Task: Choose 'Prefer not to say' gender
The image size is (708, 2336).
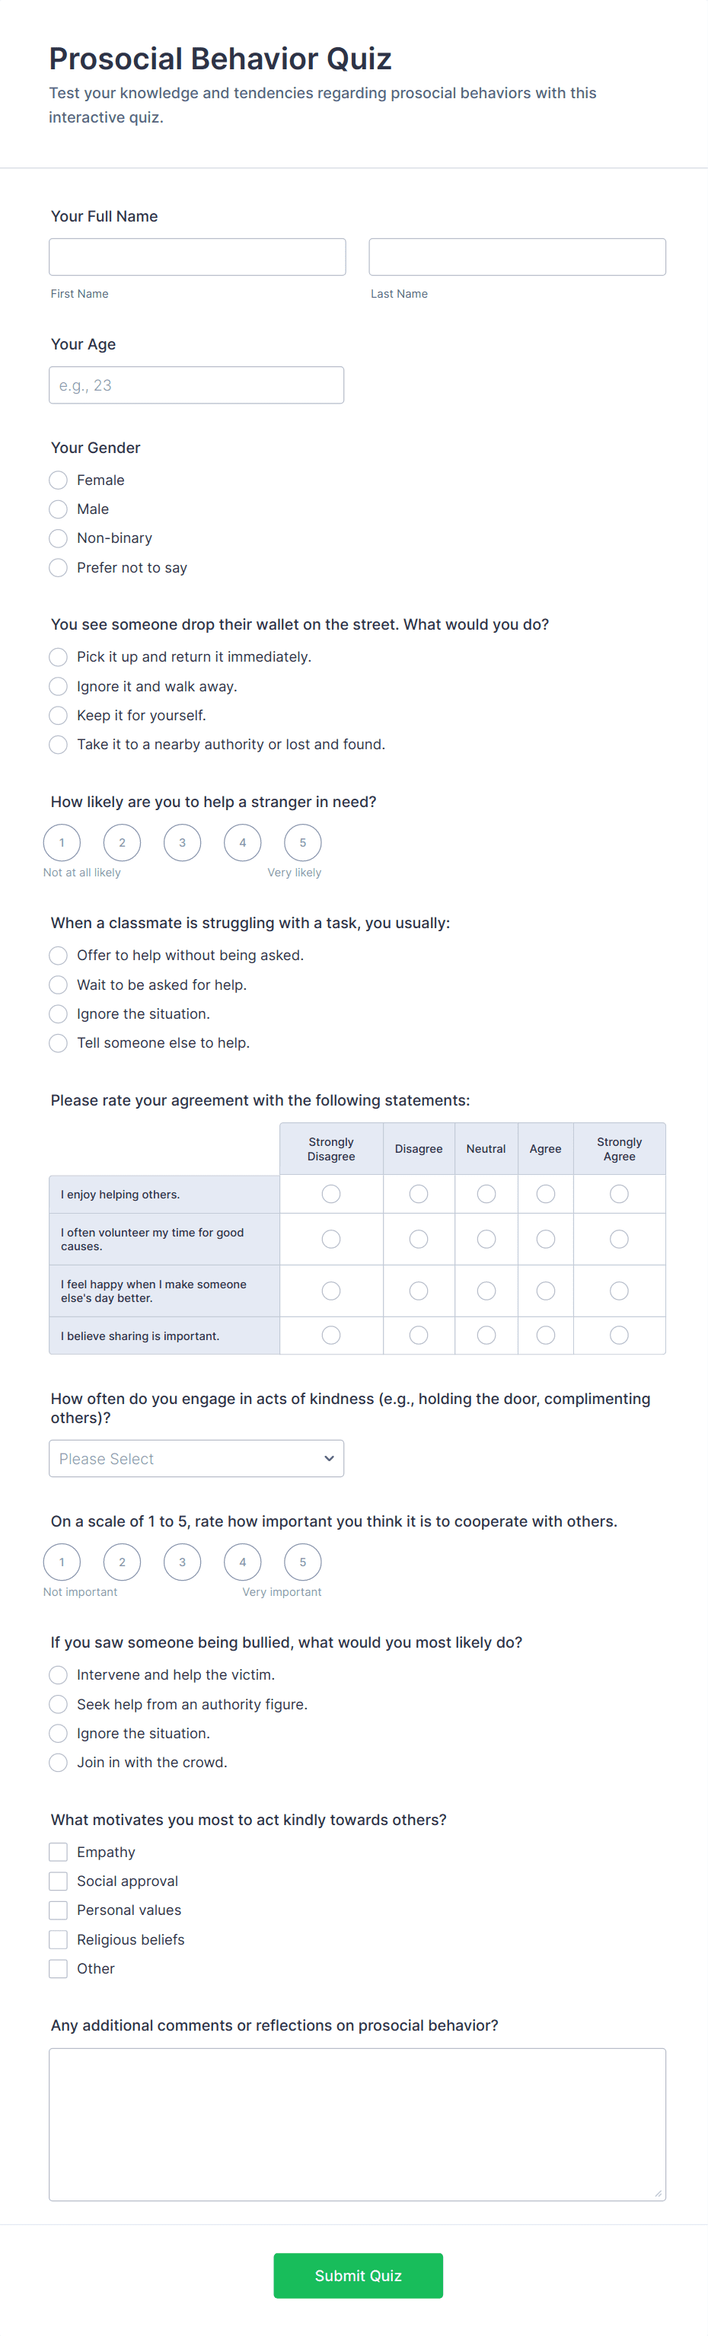Action: 58,568
